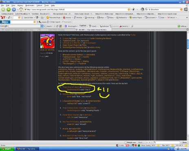Go back with the browser Back arrow
Image resolution: width=189 pixels, height=151 pixels.
pyautogui.click(x=3, y=9)
